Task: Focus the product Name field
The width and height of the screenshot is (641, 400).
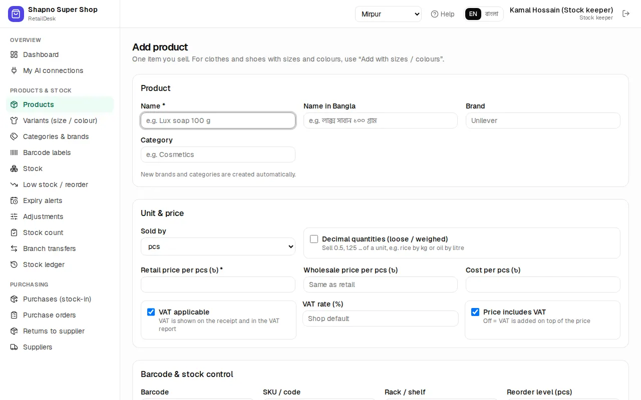Action: pos(218,120)
